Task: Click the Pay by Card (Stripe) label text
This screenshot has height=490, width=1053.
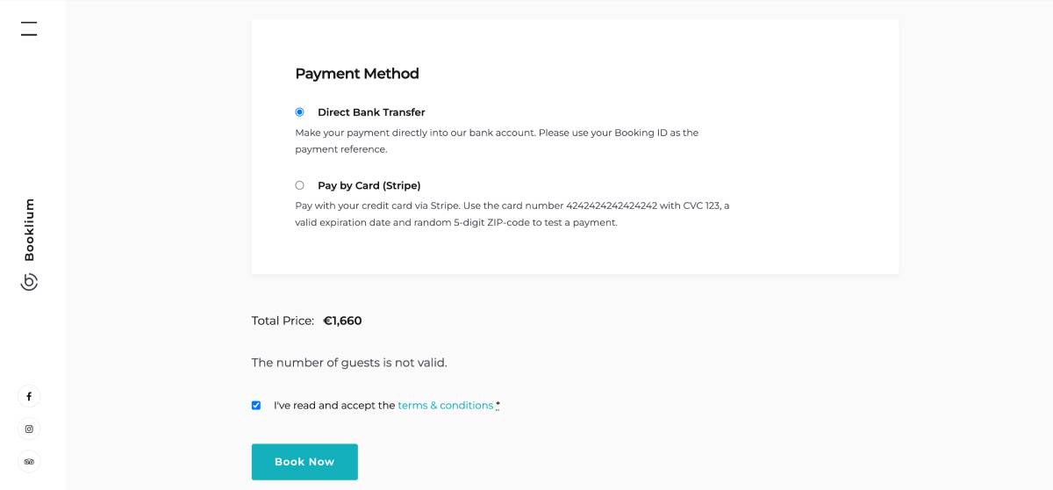Action: click(x=369, y=185)
